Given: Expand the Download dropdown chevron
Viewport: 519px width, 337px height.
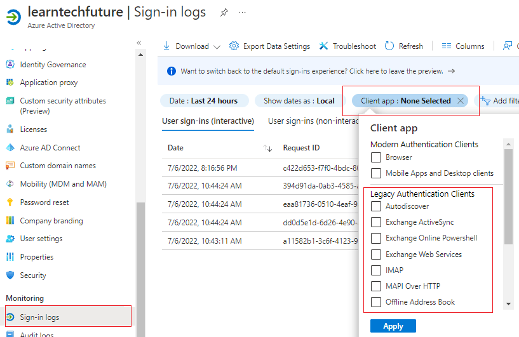Looking at the screenshot, I should click(217, 46).
